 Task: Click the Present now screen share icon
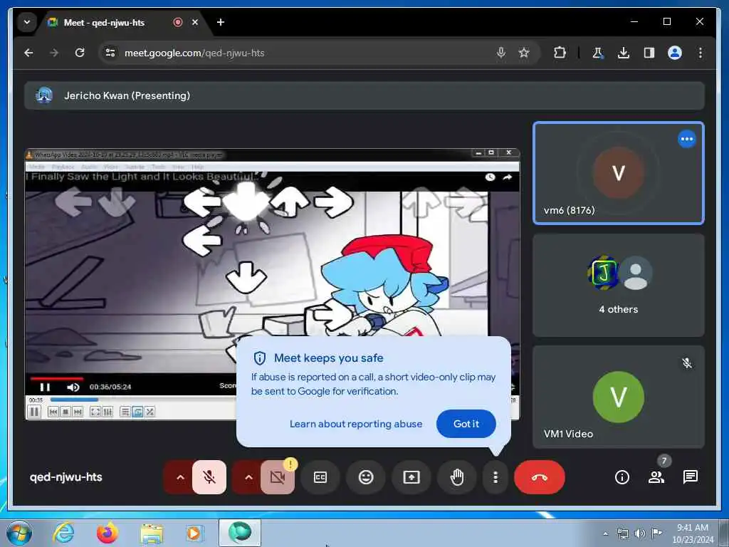411,476
